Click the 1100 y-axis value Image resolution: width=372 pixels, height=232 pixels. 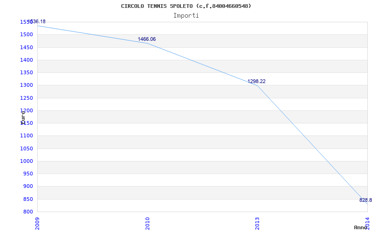[27, 136]
